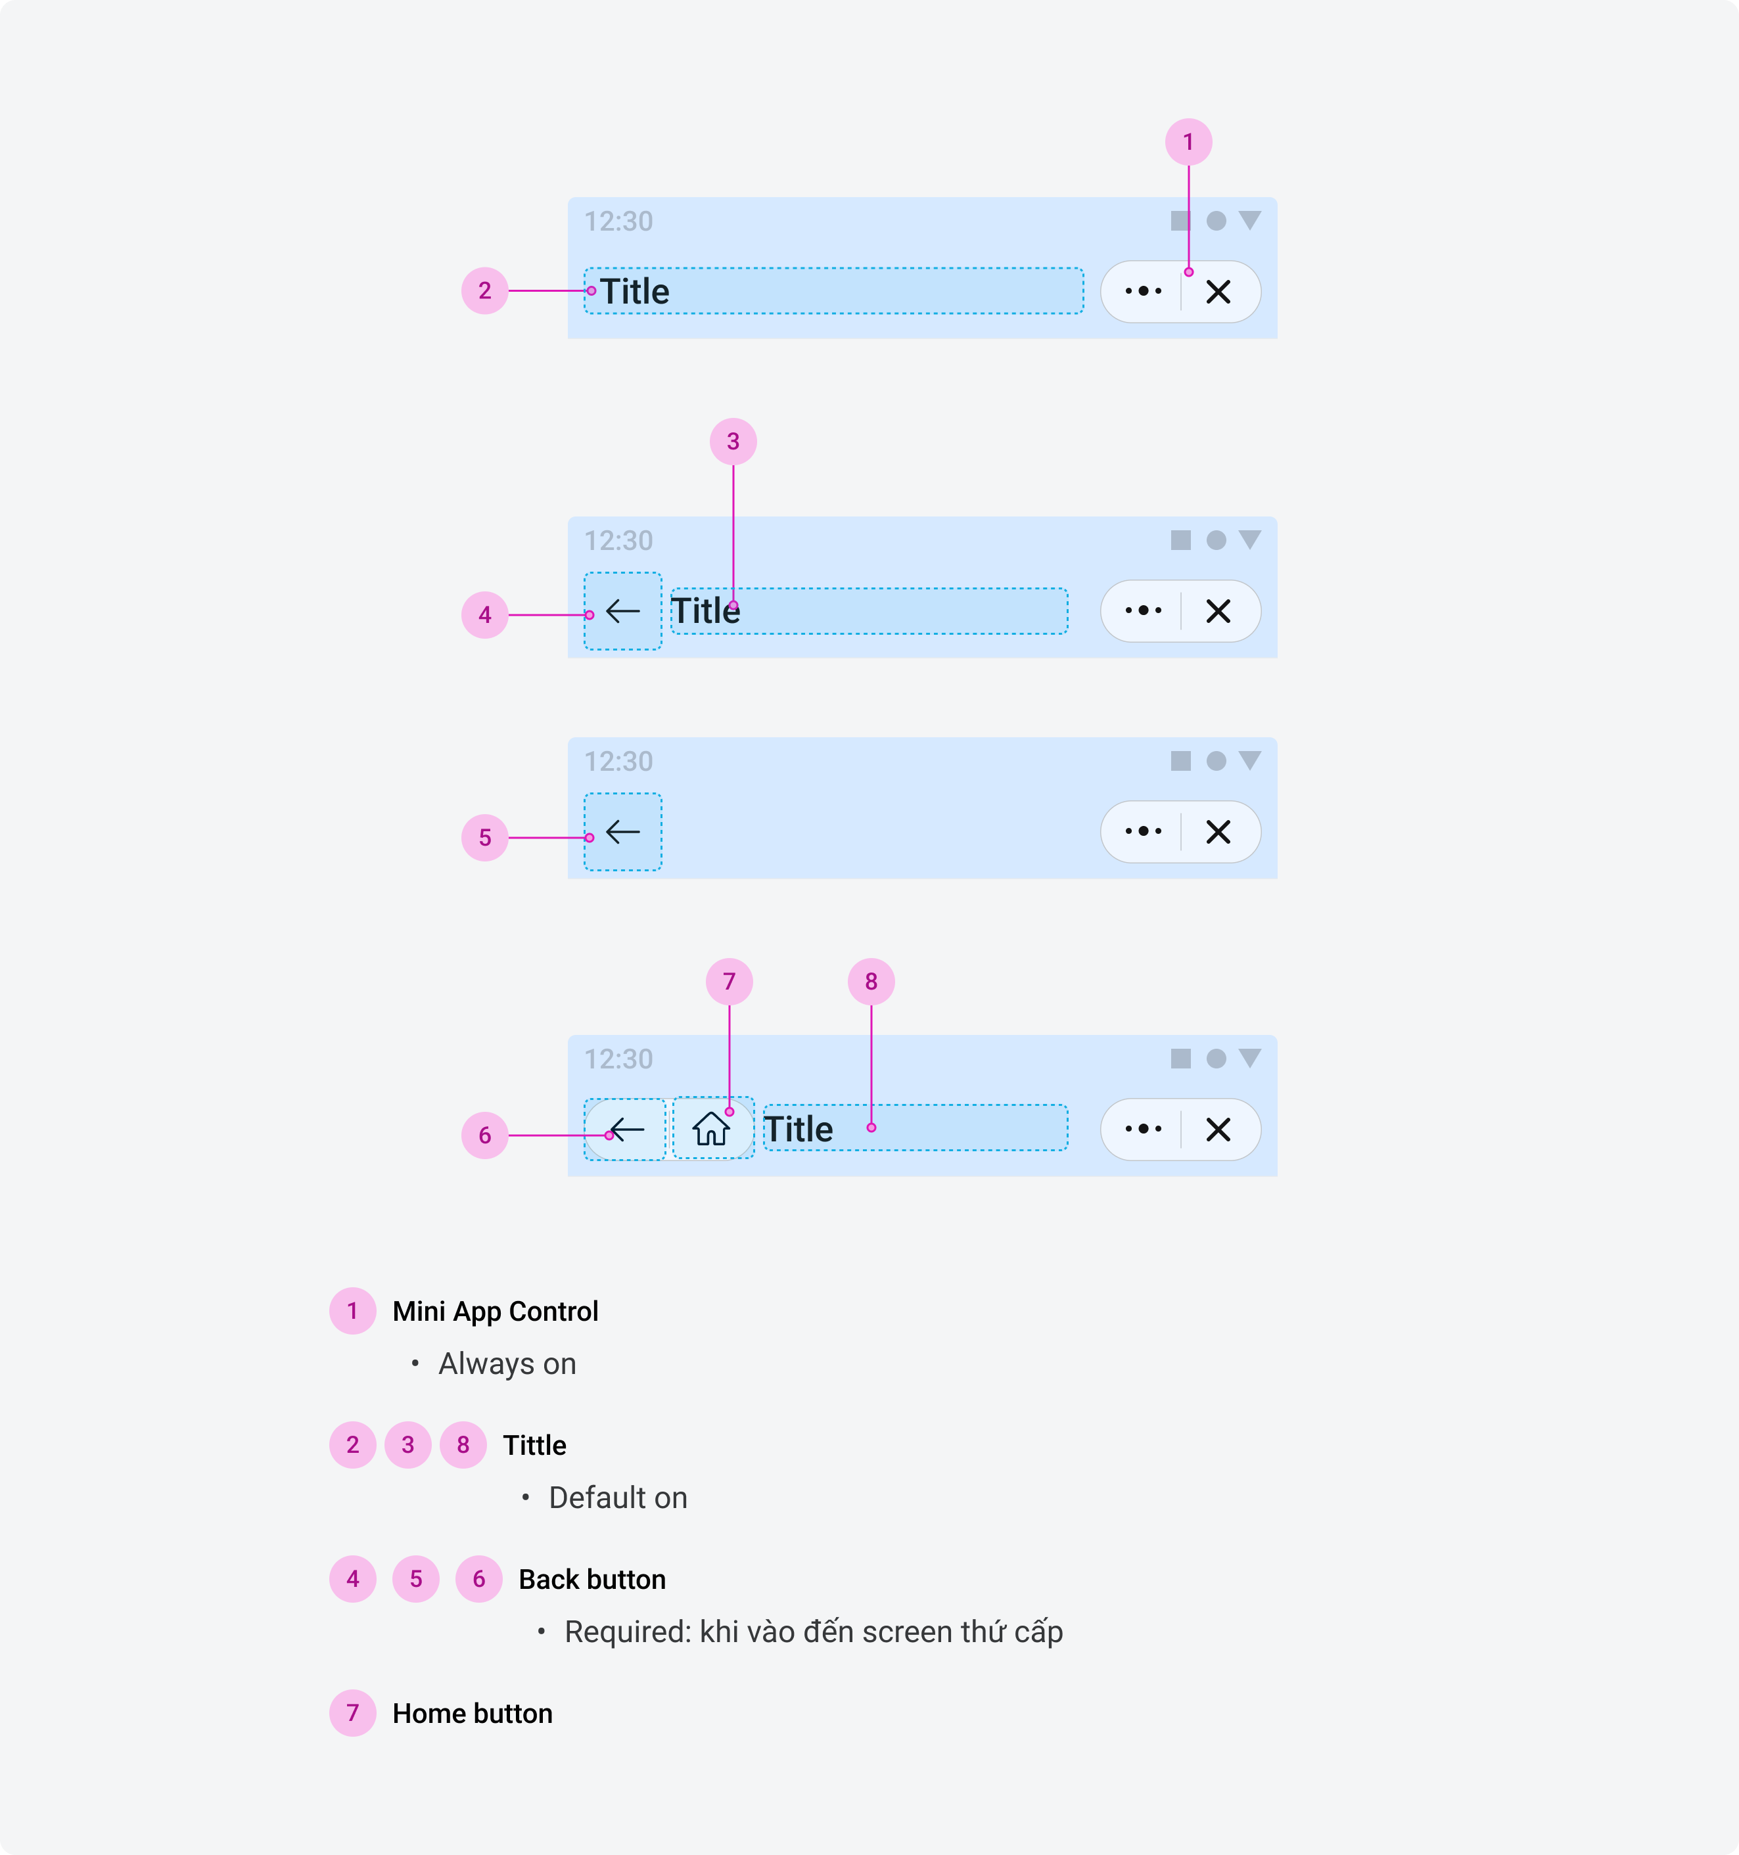Image resolution: width=1739 pixels, height=1855 pixels.
Task: Click close X in the header without title
Action: coord(1217,831)
